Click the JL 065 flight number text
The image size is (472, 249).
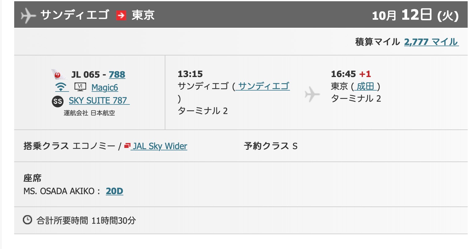pos(85,75)
